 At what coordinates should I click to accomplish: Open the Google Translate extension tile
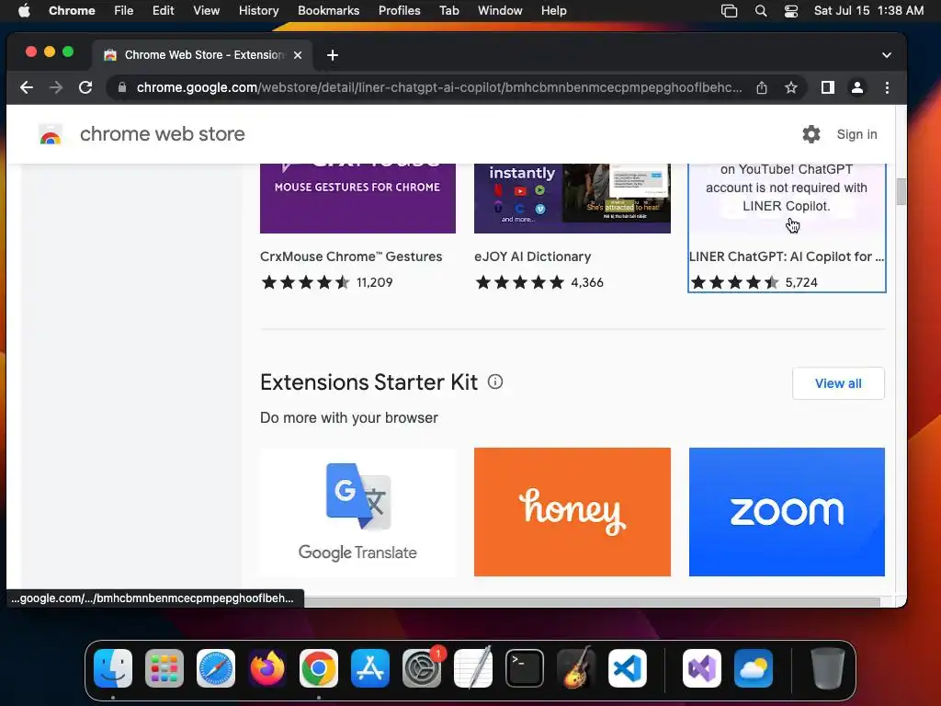click(357, 512)
